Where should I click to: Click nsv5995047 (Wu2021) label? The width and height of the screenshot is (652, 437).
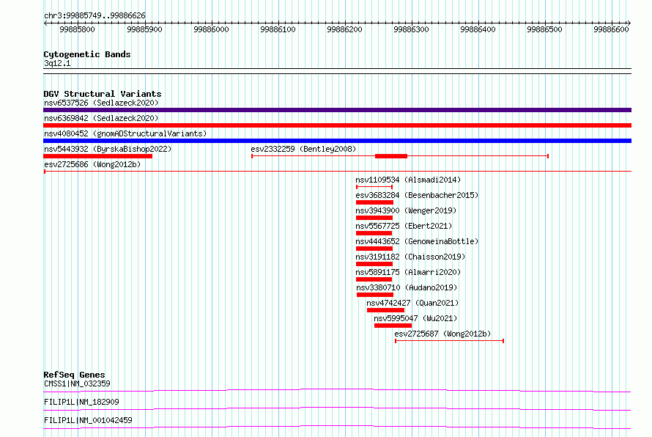click(415, 318)
